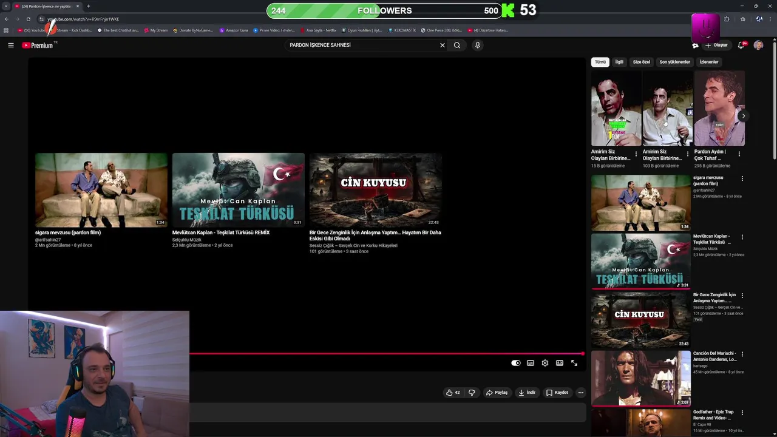Select the Son yüklenenler filter chip
Screen dimensions: 777x437
675,62
